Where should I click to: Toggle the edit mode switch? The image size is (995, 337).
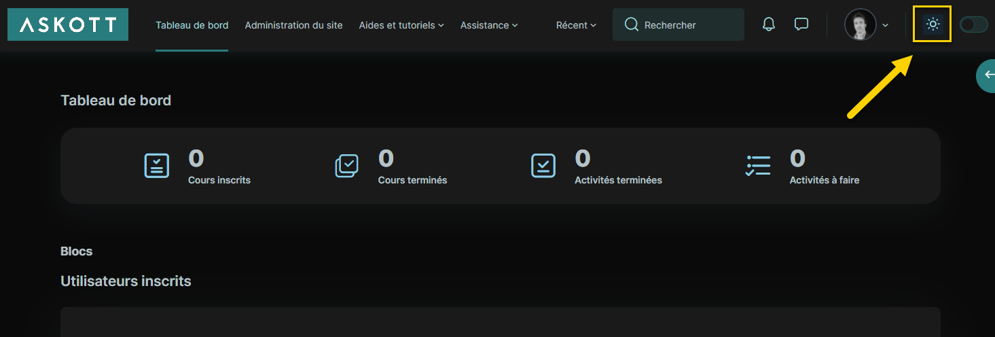pos(973,24)
